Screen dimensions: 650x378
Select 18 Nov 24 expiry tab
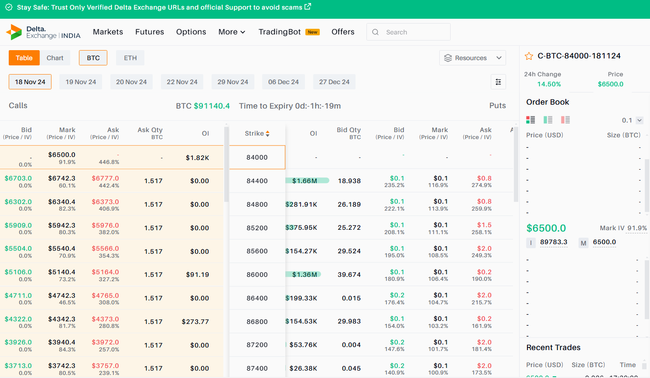pyautogui.click(x=30, y=82)
